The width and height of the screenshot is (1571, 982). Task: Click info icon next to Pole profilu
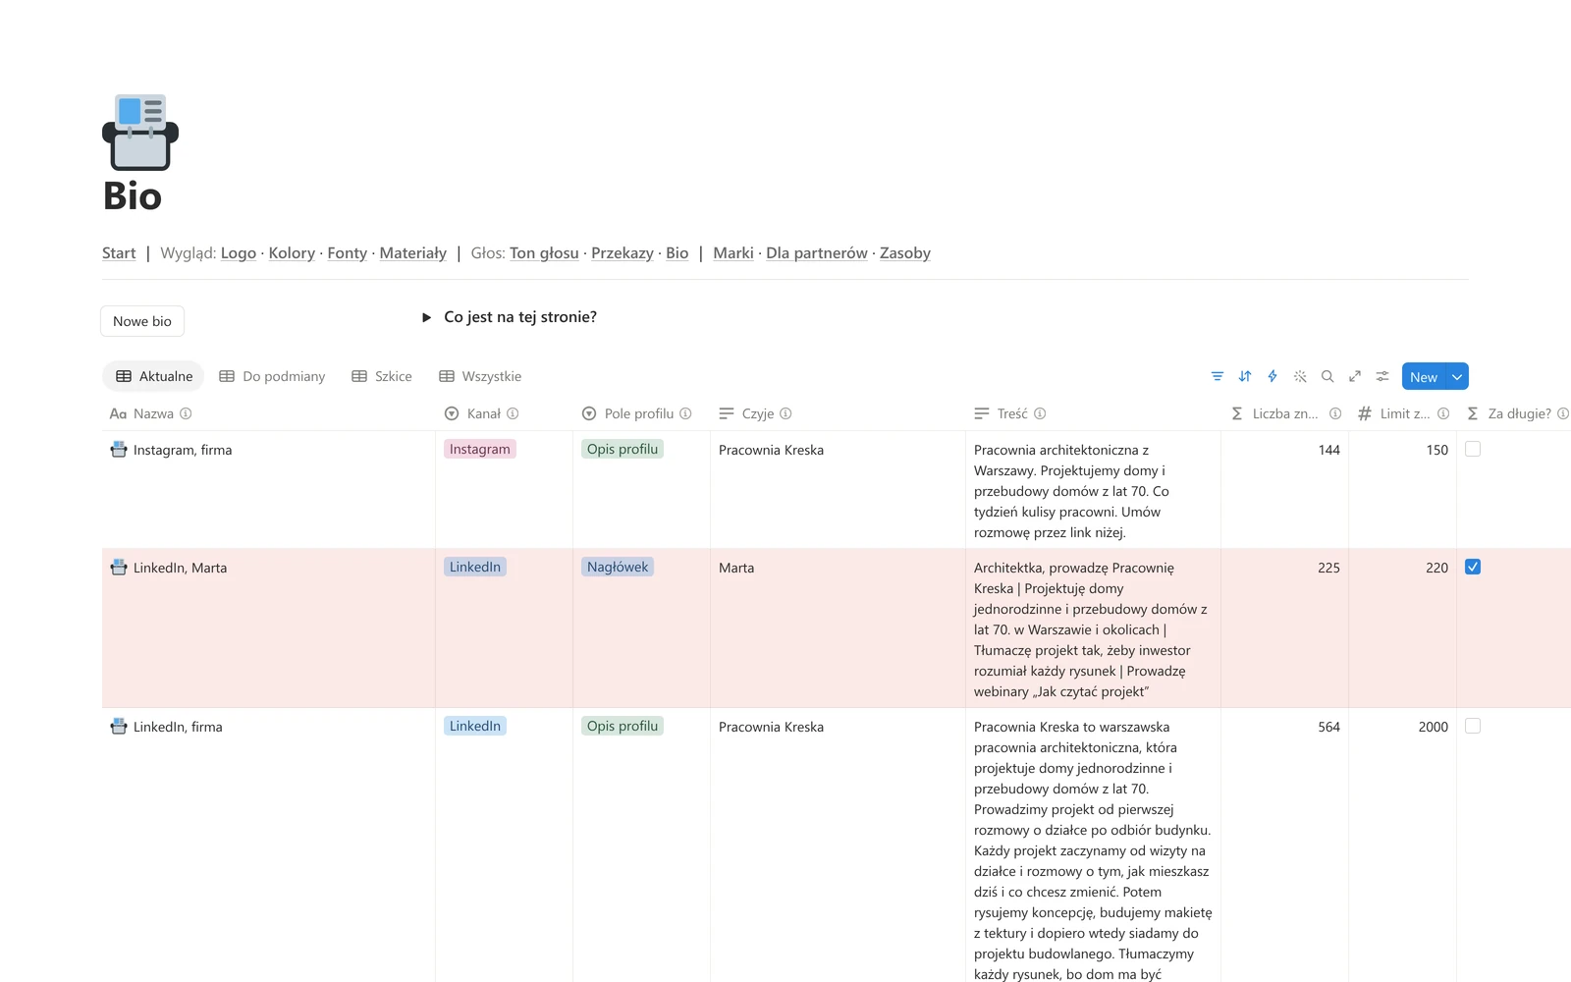point(685,413)
